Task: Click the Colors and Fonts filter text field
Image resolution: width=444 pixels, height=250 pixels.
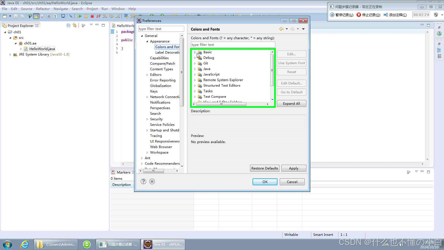Action: point(233,44)
